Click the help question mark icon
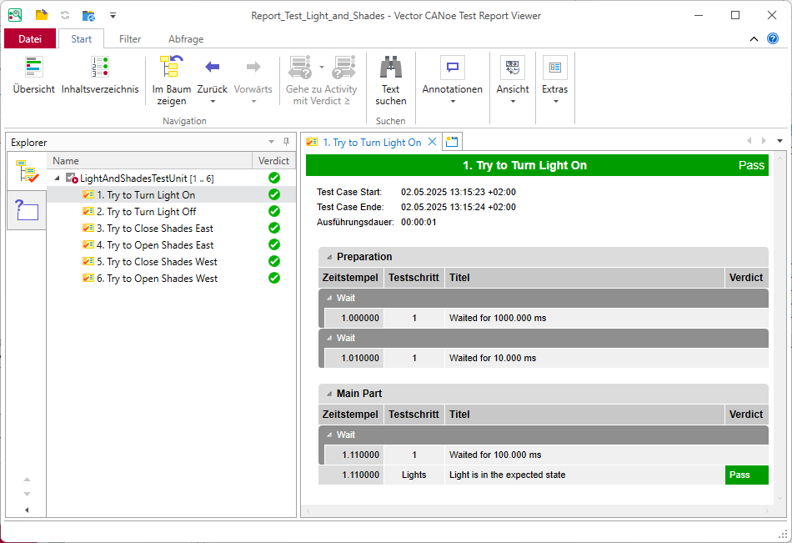 (773, 38)
